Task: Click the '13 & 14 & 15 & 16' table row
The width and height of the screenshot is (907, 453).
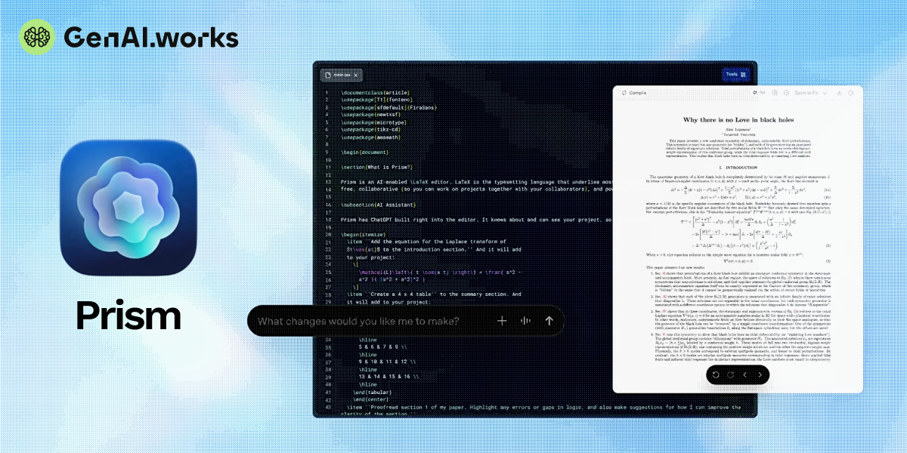Action: [389, 376]
